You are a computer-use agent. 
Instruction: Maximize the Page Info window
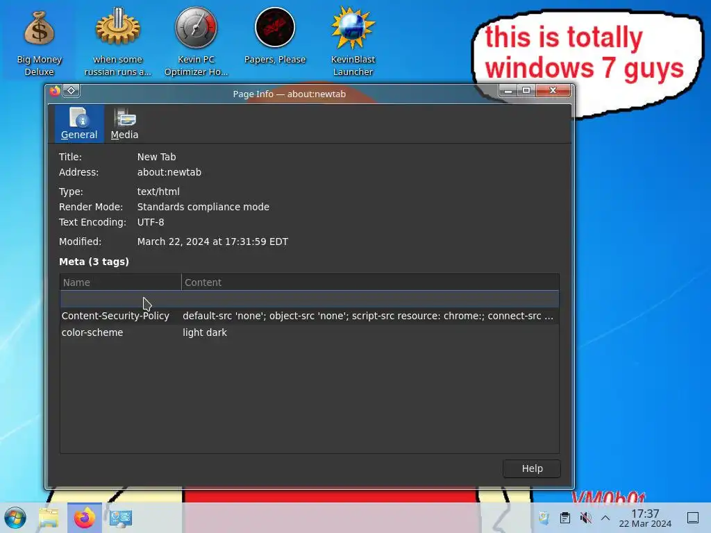pyautogui.click(x=526, y=91)
